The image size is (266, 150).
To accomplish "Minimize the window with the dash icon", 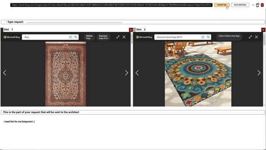I will pos(253,5).
